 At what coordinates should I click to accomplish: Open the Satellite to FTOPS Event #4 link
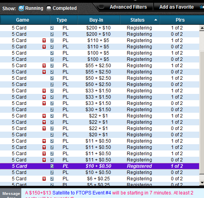click(82, 193)
